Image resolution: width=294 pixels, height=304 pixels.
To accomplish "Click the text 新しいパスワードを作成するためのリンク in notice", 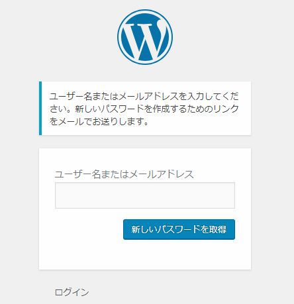I will coord(157,109).
